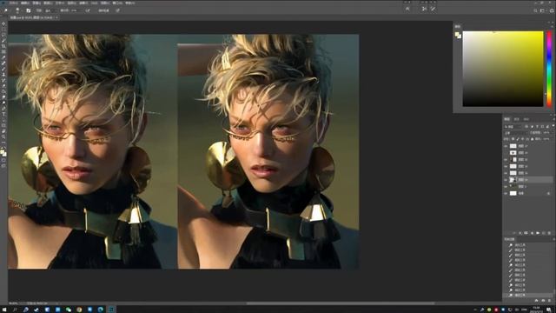Viewport: 556px width, 313px height.
Task: Open the workspace switcher icon at top right
Action: click(x=542, y=10)
